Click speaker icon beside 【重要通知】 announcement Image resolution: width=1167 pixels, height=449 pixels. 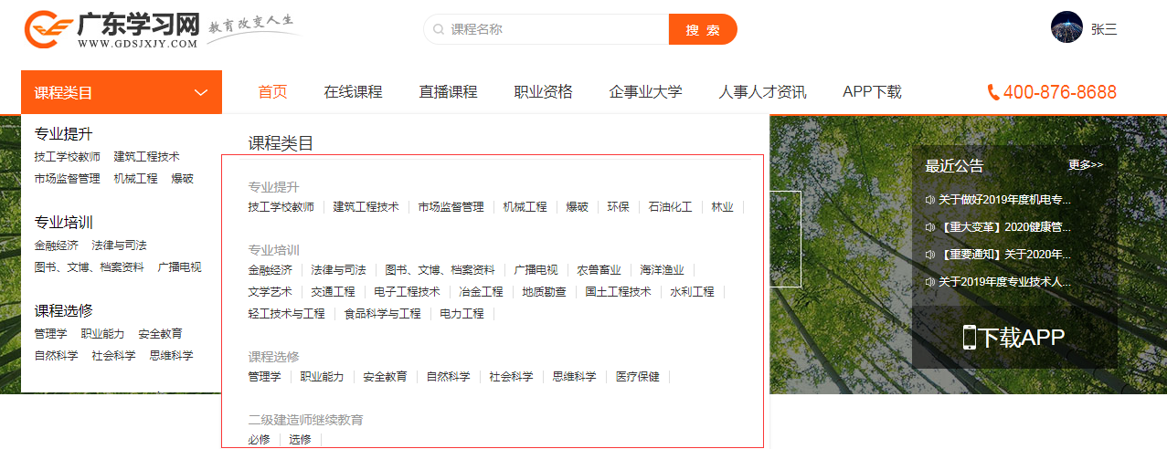coord(930,255)
